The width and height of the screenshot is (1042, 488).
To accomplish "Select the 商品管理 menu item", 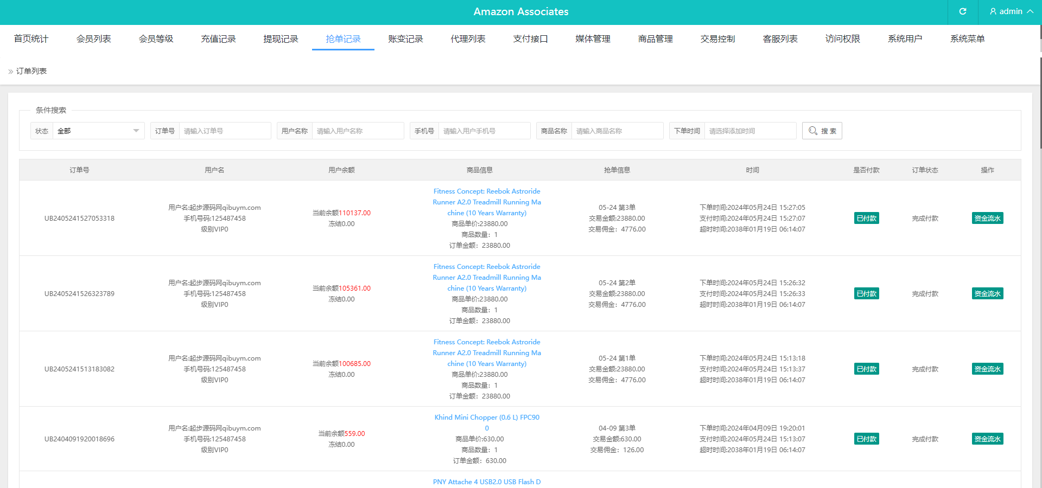I will click(x=655, y=39).
